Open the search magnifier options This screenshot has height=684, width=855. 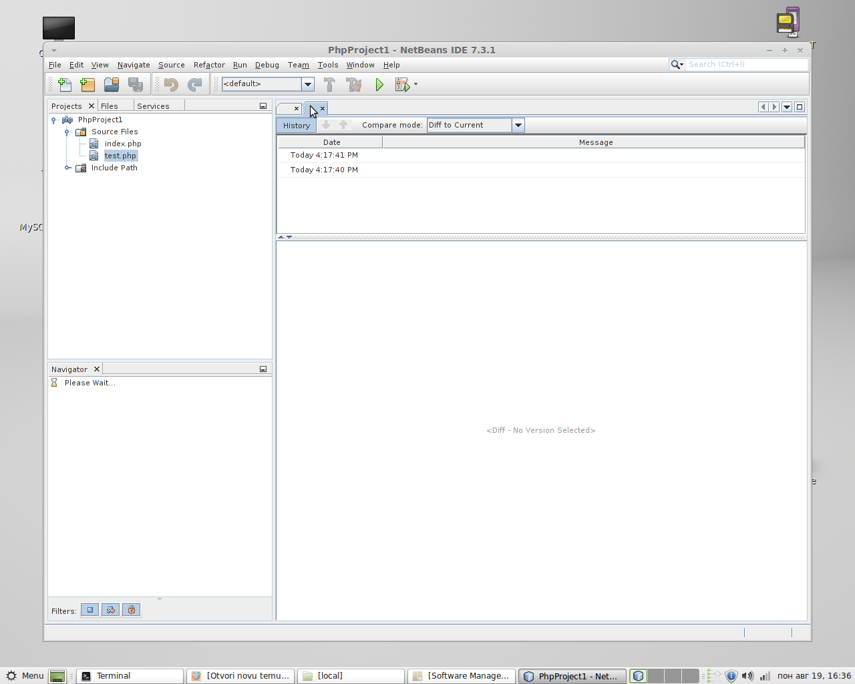pos(677,64)
